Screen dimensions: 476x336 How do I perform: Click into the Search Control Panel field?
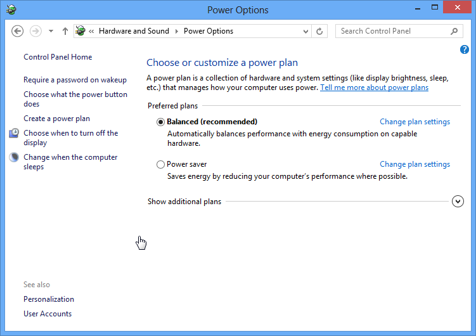click(393, 31)
